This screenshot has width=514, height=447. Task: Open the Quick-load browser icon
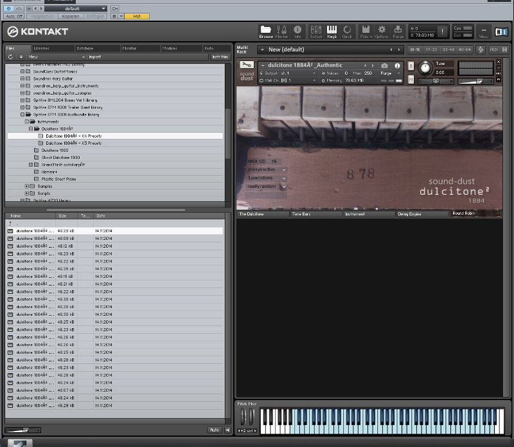pyautogui.click(x=347, y=32)
